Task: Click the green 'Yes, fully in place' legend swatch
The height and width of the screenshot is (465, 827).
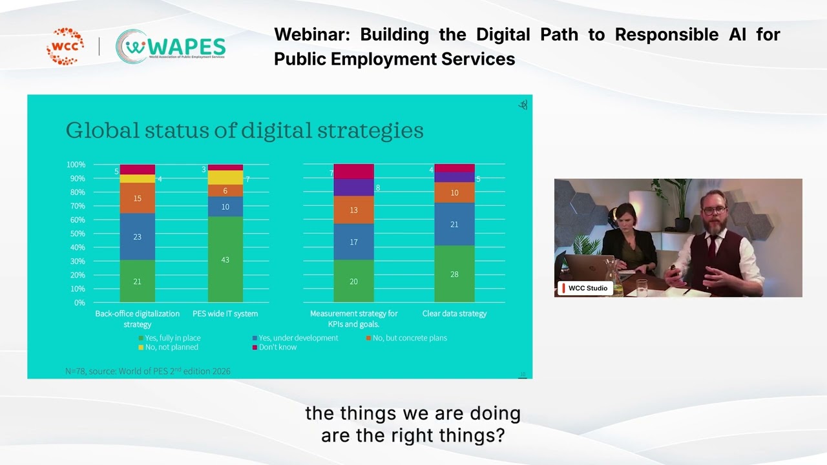Action: [x=141, y=338]
